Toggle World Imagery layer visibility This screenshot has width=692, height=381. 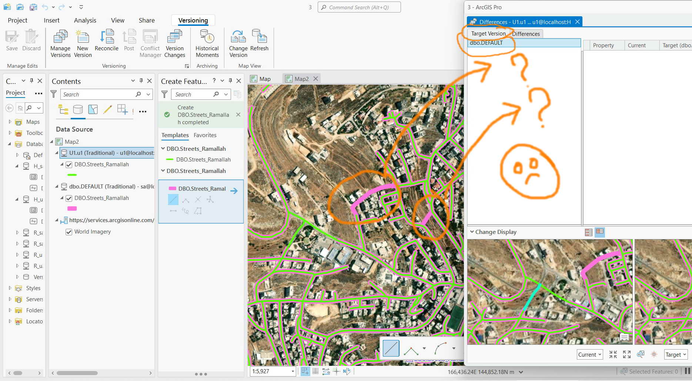point(69,232)
